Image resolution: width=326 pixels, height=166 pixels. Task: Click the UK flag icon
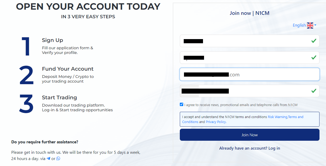point(310,25)
